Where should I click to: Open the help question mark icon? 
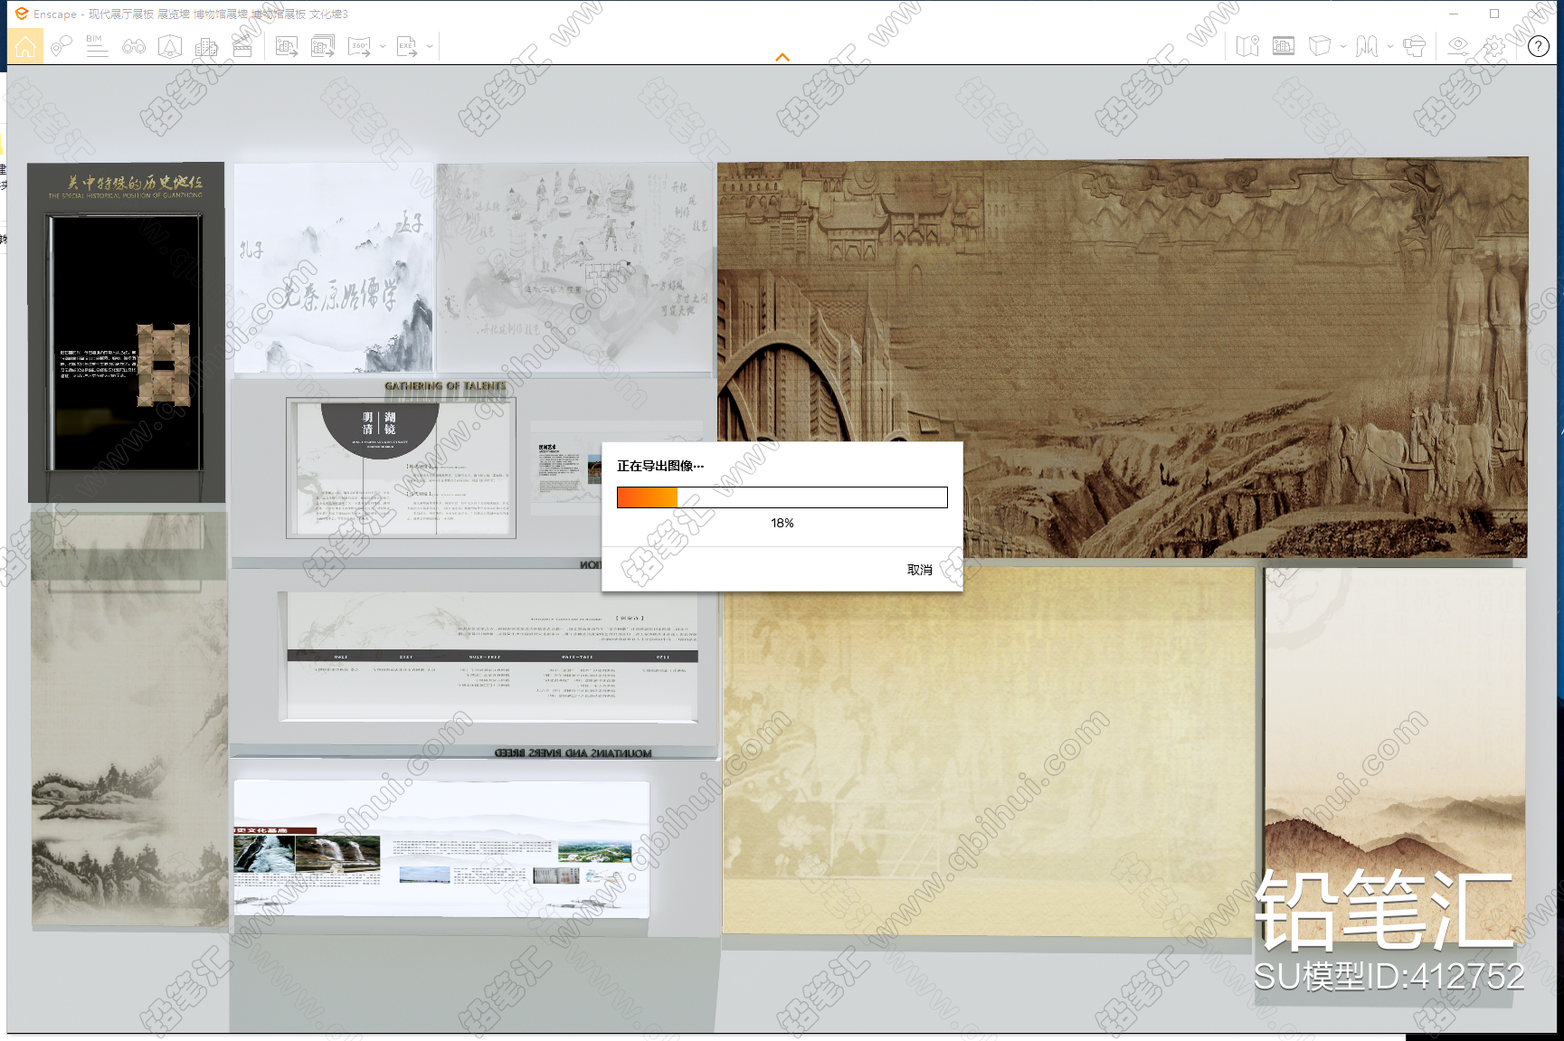1539,46
